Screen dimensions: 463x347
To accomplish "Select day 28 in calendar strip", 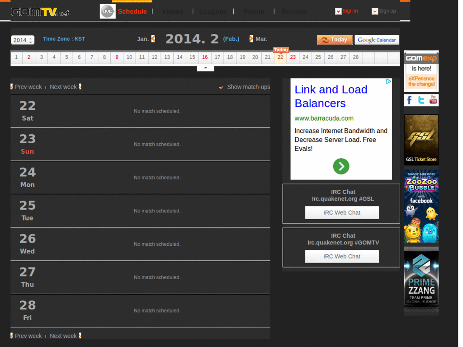I will [356, 57].
